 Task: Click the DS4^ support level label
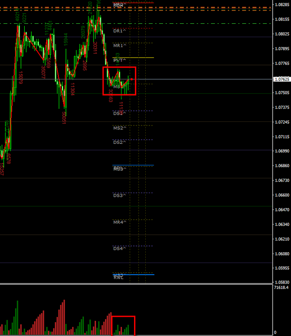(119, 249)
